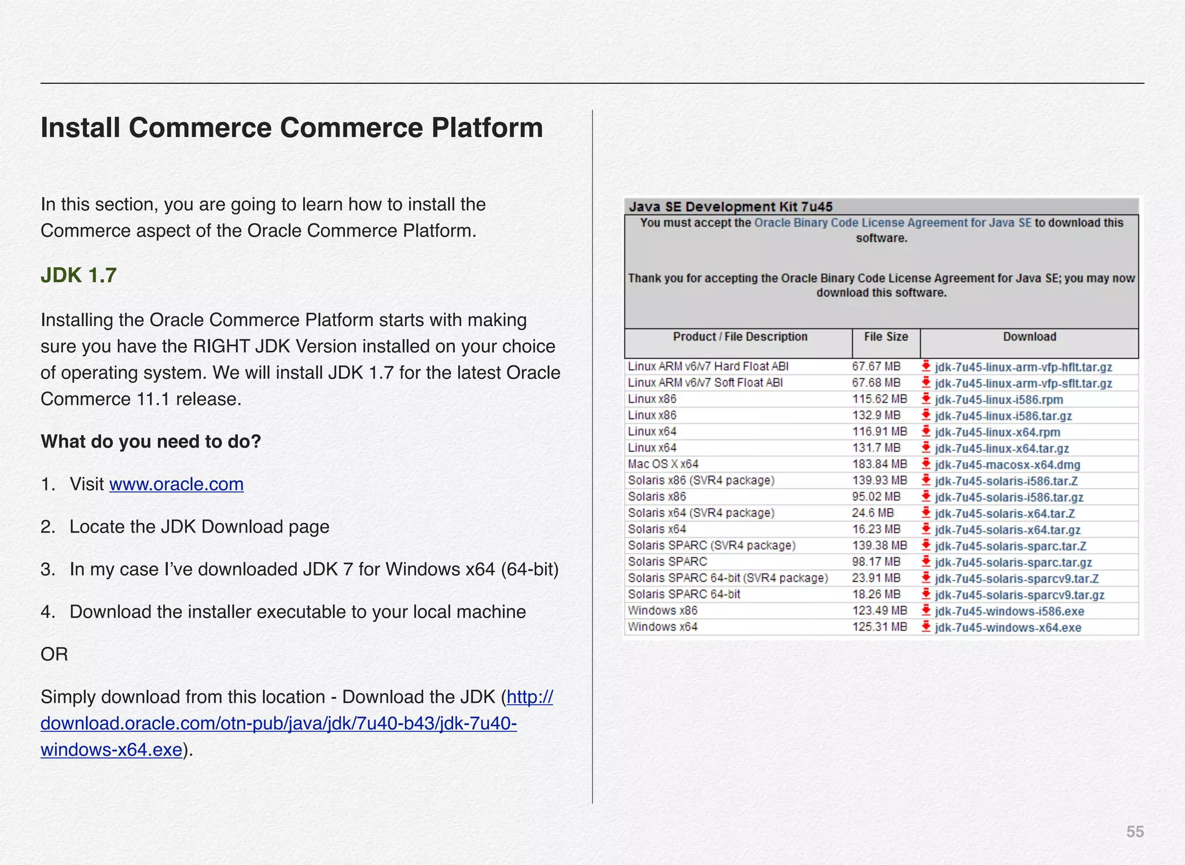The height and width of the screenshot is (865, 1185).
Task: Click the "What do you need to do?" subheading
Action: pos(150,441)
